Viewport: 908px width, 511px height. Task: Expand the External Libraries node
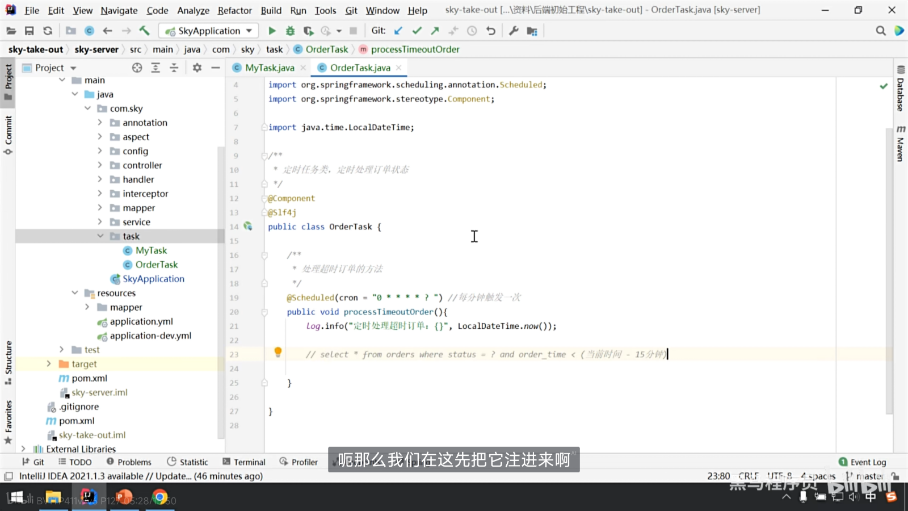[23, 449]
